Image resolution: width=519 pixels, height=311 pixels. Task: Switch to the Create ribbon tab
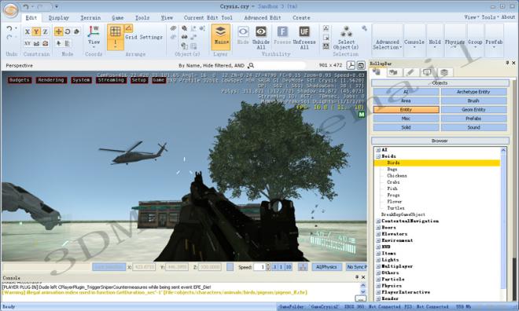(301, 17)
